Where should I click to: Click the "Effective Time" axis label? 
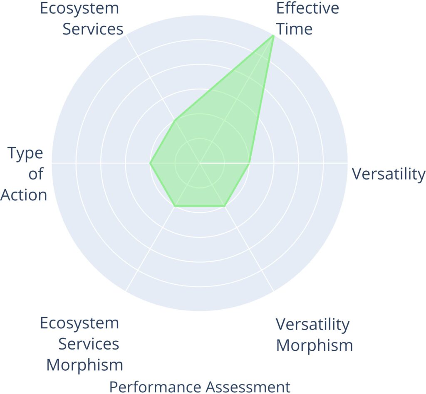pos(307,19)
